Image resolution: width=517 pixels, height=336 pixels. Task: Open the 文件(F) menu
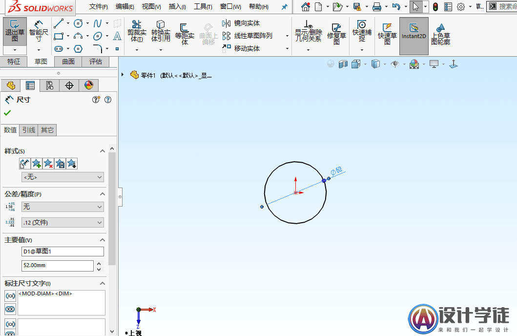point(99,6)
